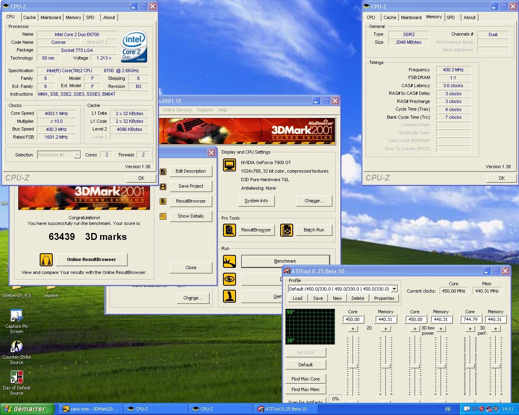Click the speaker volume tray icon
This screenshot has height=415, width=519.
[496, 409]
